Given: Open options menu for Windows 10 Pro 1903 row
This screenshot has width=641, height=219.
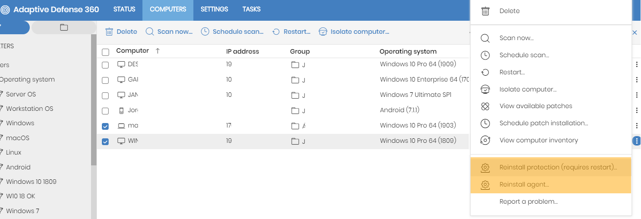Looking at the screenshot, I should 636,126.
